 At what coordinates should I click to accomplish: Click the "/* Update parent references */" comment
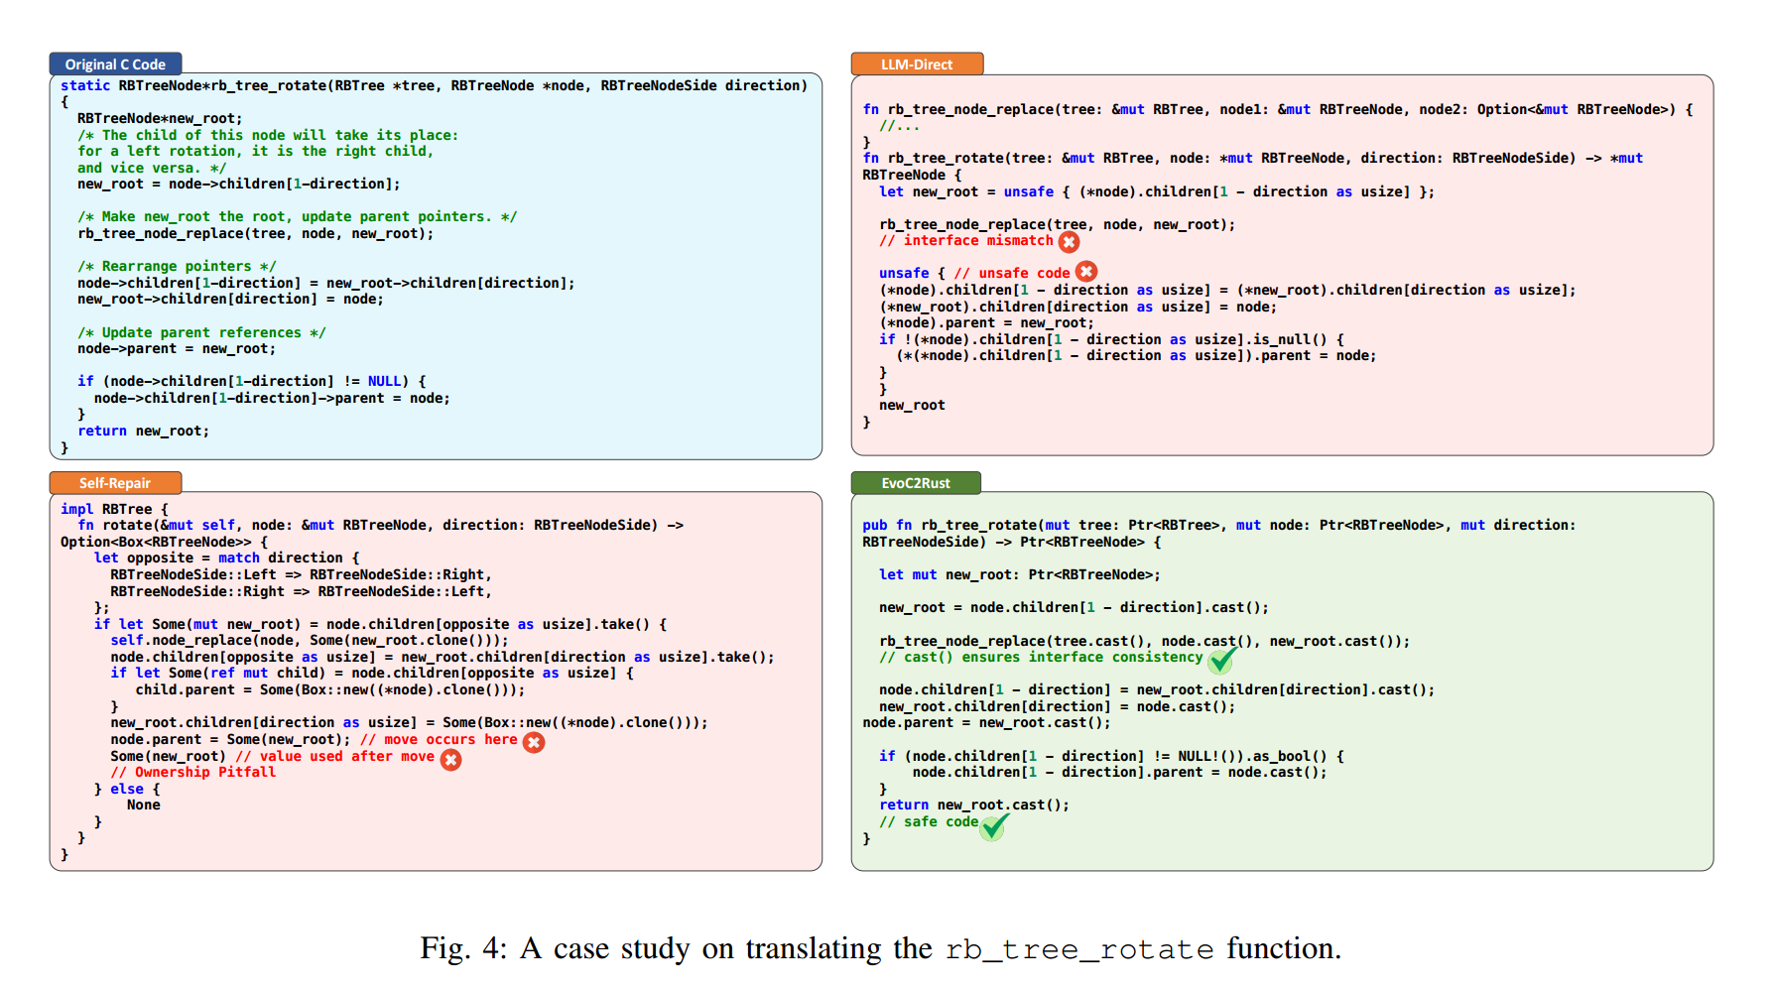pyautogui.click(x=201, y=332)
